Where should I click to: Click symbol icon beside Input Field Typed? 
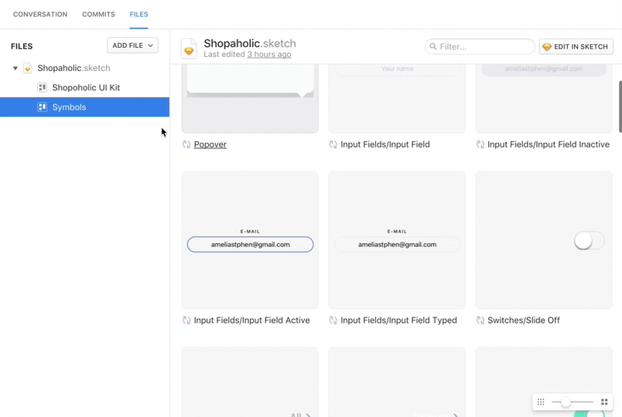point(333,320)
